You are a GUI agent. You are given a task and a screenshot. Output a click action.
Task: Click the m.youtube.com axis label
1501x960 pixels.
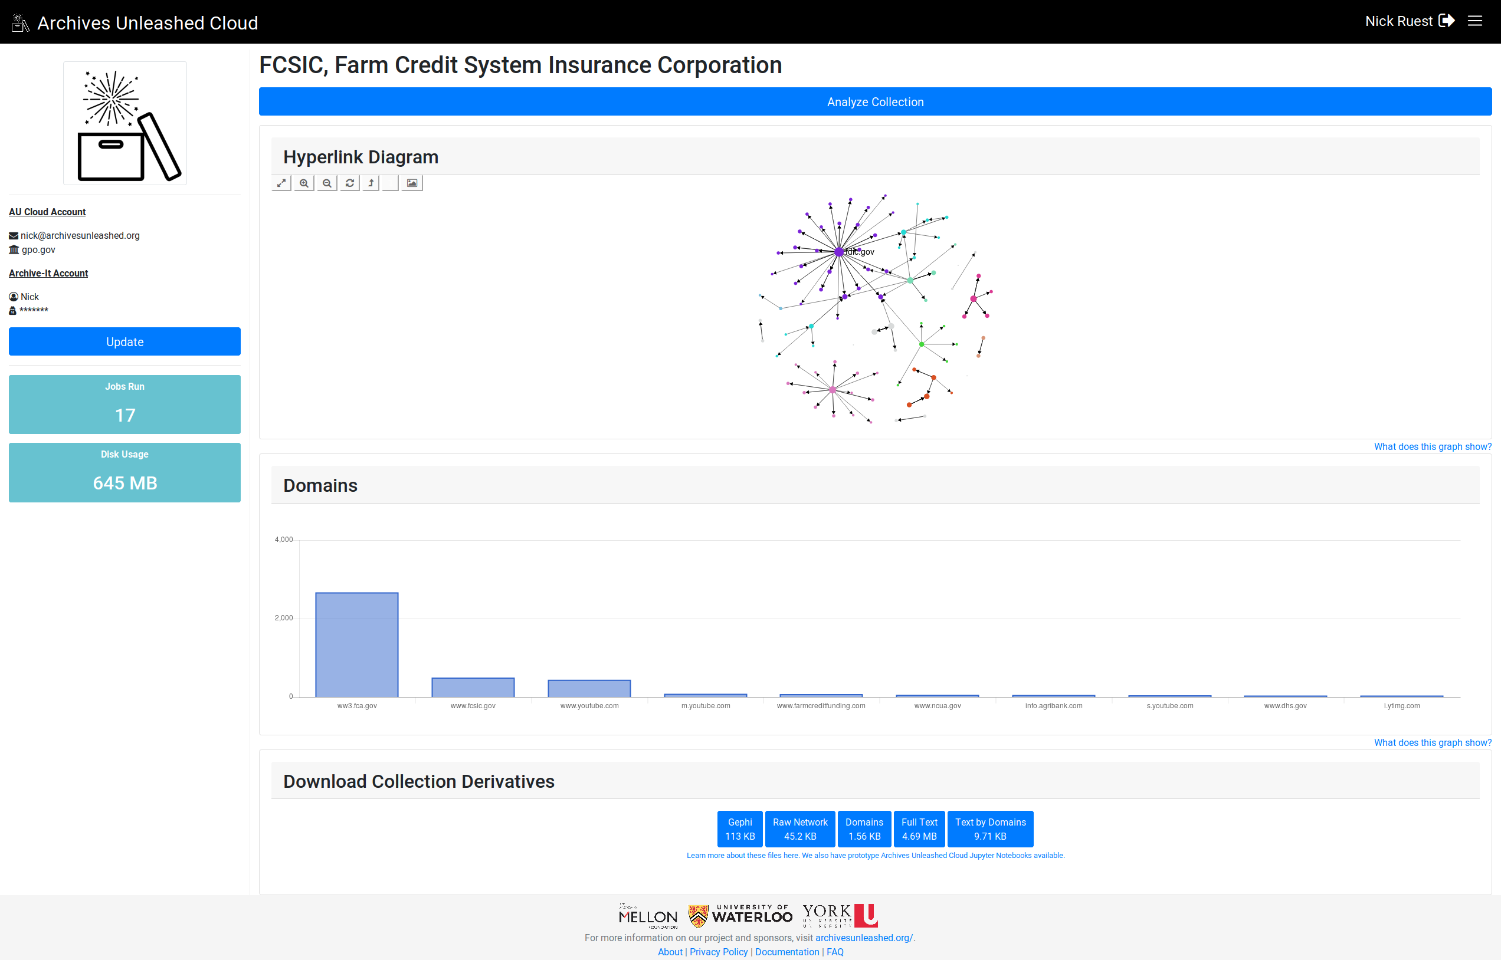705,706
